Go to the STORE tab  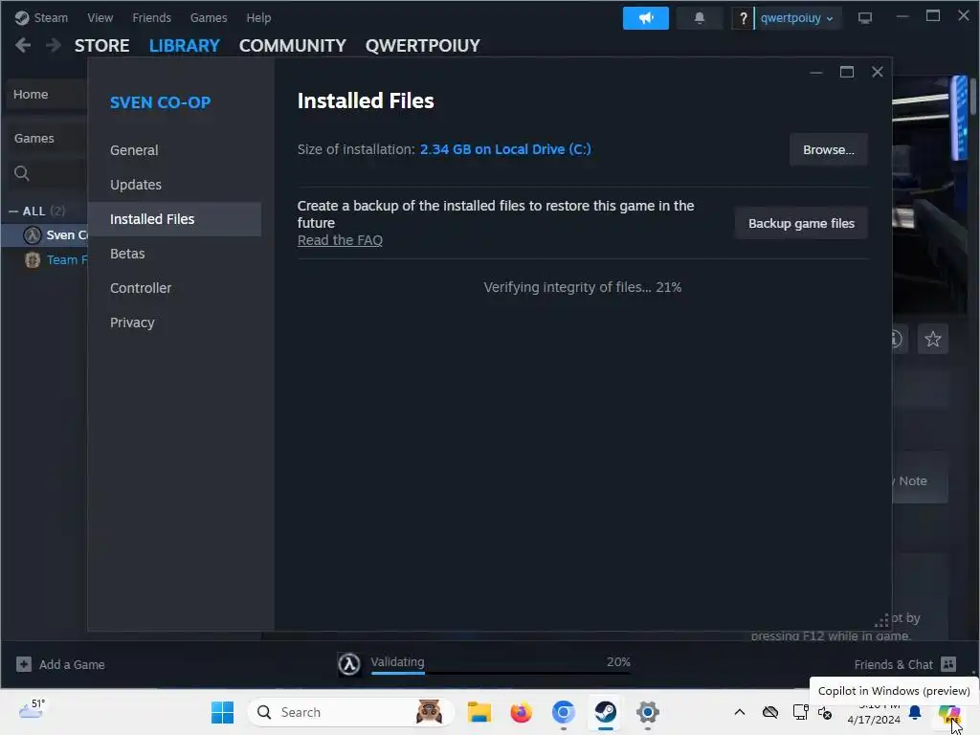coord(101,46)
